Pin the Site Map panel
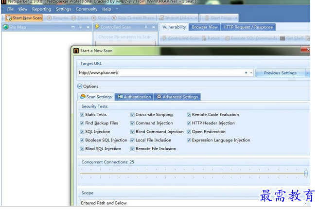The height and width of the screenshot is (211, 319). tap(80, 27)
